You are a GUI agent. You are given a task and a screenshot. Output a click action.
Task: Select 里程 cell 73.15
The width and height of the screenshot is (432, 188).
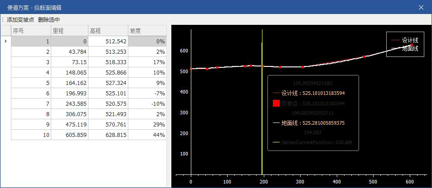tap(70, 62)
